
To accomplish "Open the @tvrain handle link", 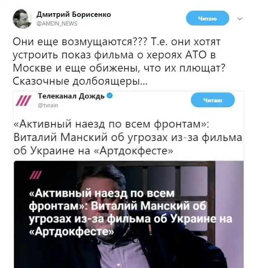I will pos(48,105).
